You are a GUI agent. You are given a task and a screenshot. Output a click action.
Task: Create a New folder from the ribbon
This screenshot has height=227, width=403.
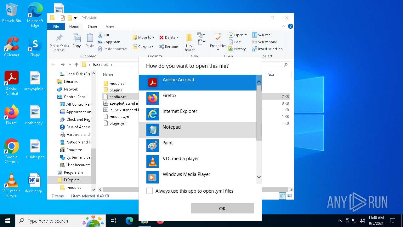pyautogui.click(x=190, y=42)
